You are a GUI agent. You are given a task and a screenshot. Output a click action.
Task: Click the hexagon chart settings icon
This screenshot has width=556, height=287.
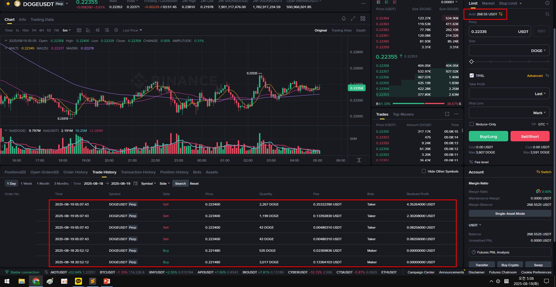coord(116,30)
